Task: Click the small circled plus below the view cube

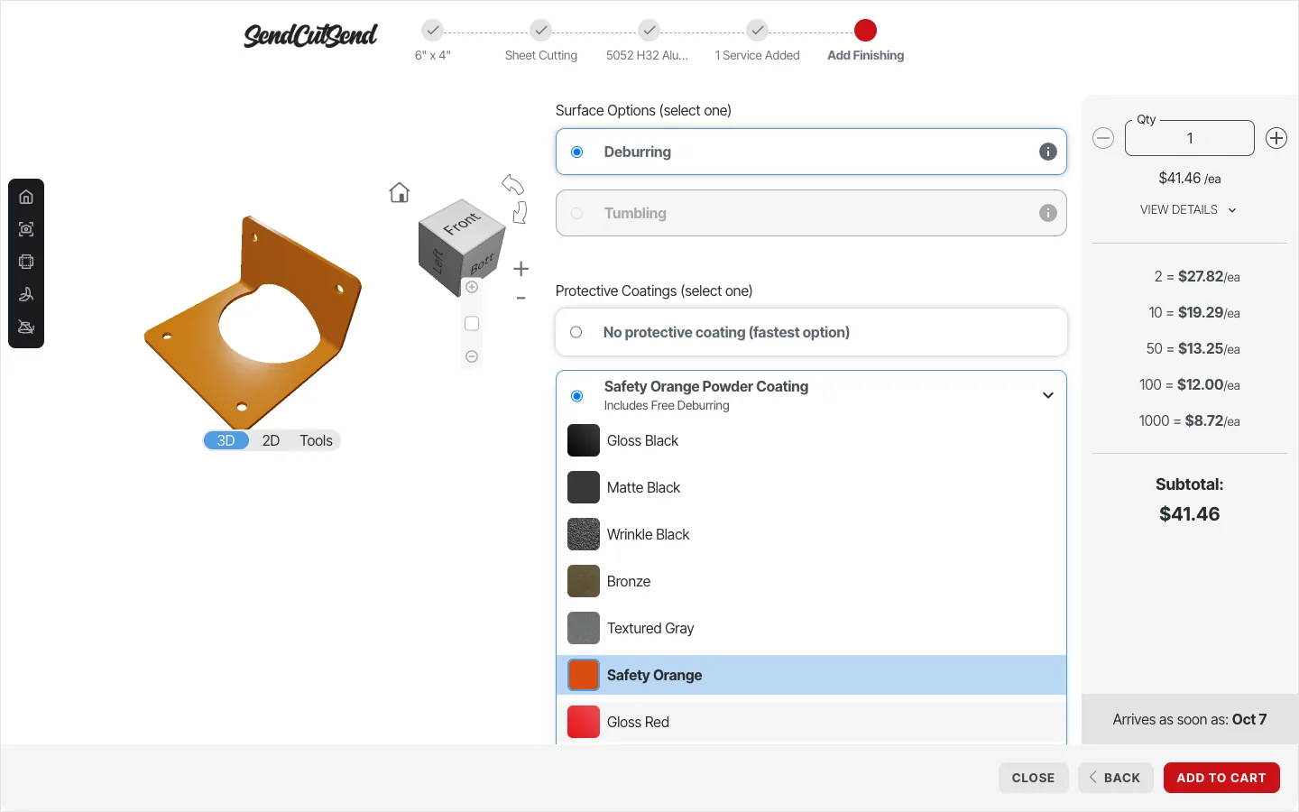Action: pyautogui.click(x=472, y=287)
